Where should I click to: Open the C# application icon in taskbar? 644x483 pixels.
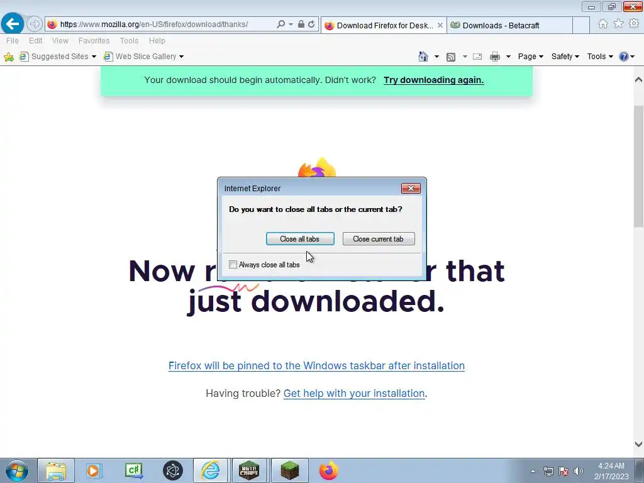[133, 470]
